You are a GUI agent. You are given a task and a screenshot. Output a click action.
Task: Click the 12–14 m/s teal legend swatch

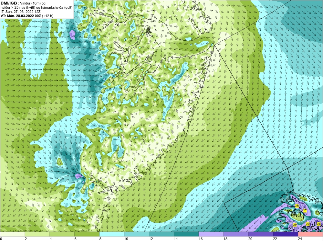[x=161, y=234]
